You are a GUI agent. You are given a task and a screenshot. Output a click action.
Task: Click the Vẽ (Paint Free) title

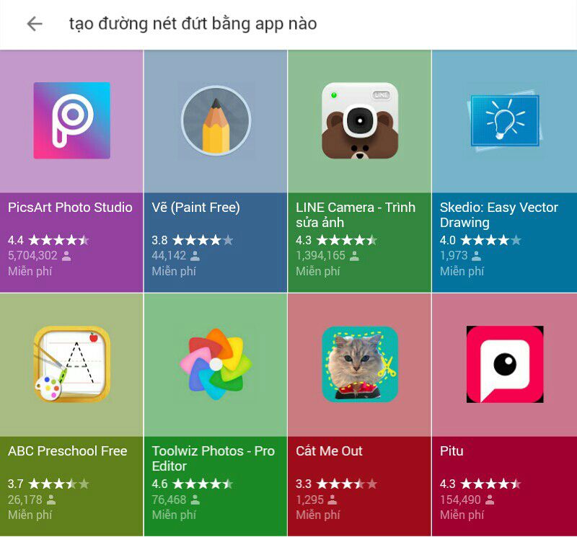pos(195,208)
